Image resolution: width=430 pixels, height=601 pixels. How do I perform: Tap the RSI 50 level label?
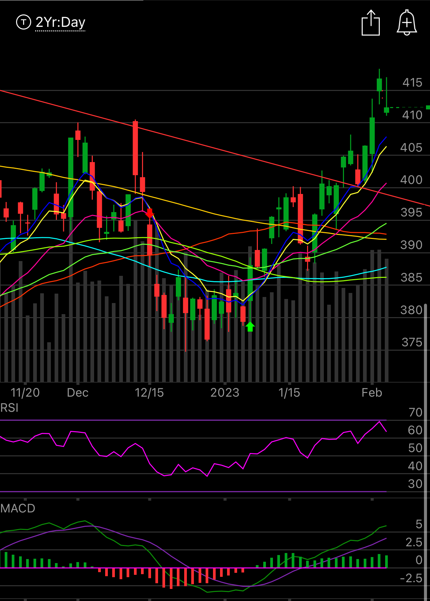click(x=415, y=448)
